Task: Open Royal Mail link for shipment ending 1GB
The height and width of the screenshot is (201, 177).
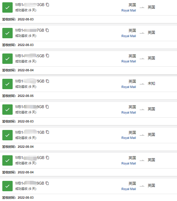Action: coord(128,138)
